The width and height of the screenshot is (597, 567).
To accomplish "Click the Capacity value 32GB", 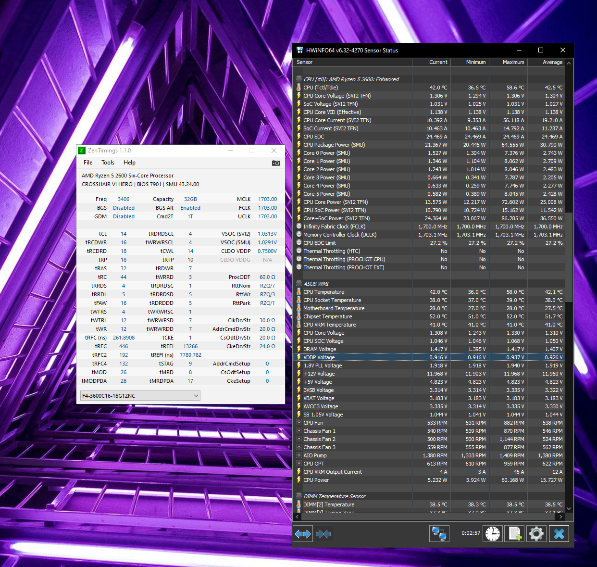I will 190,199.
